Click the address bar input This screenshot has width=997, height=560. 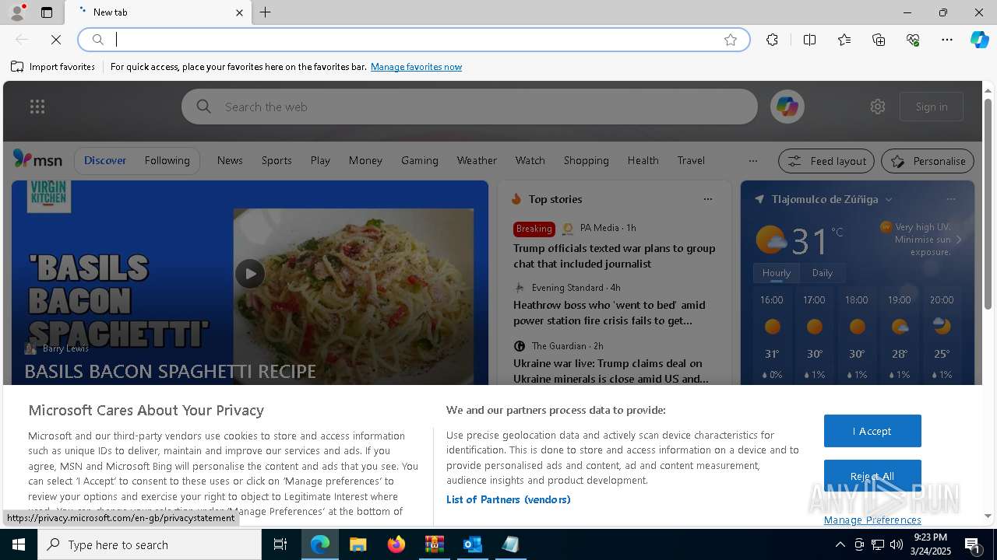413,40
